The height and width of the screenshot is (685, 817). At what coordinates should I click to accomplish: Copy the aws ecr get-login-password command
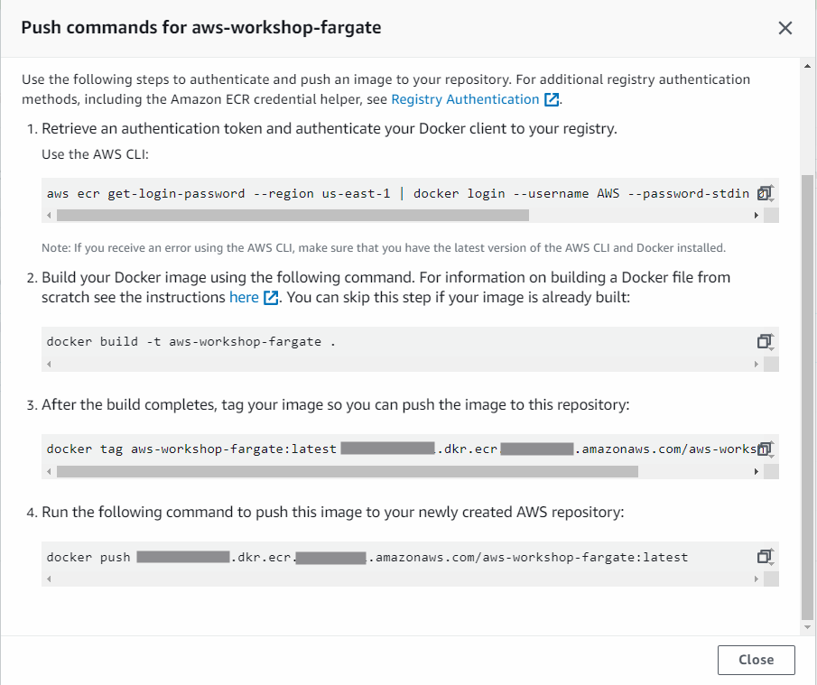[765, 193]
